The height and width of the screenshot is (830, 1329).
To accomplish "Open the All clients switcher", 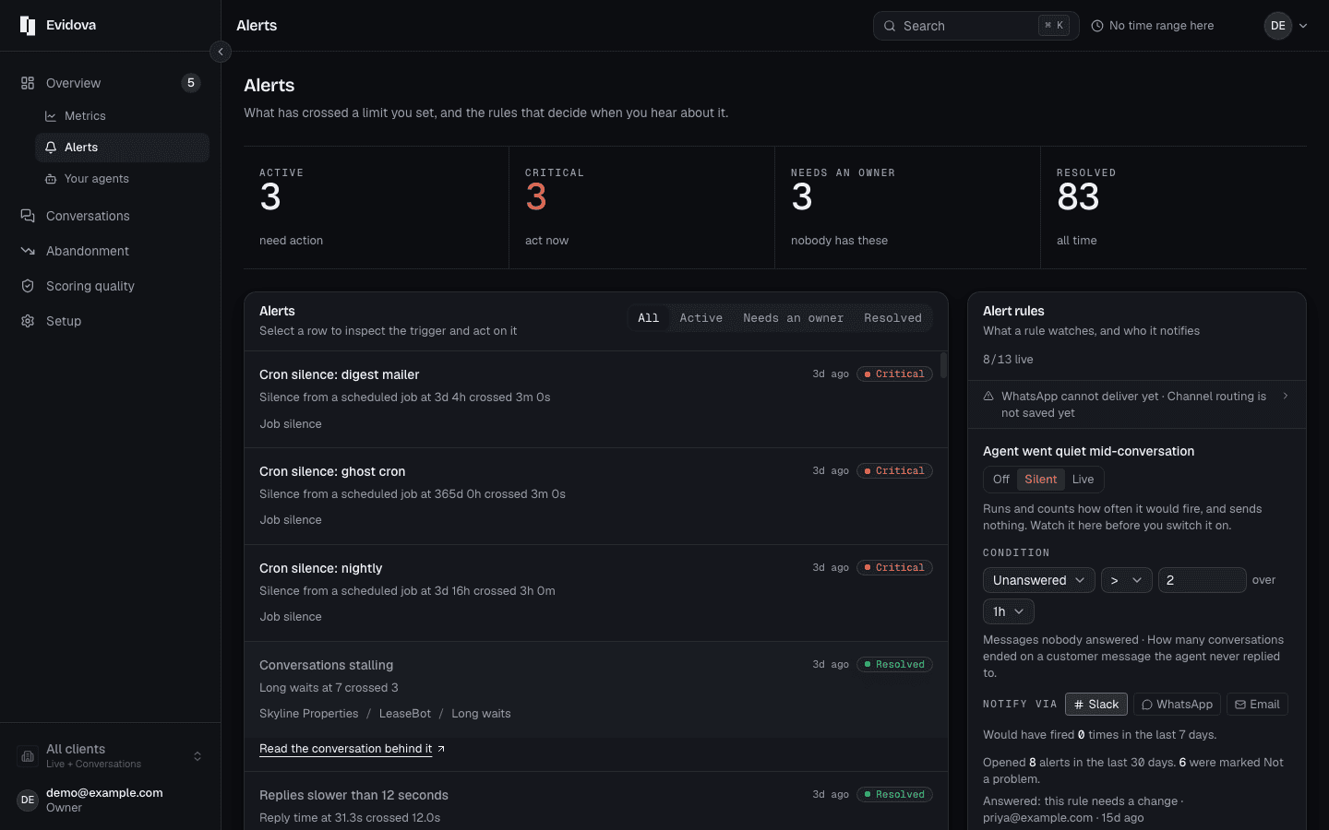I will click(x=111, y=756).
